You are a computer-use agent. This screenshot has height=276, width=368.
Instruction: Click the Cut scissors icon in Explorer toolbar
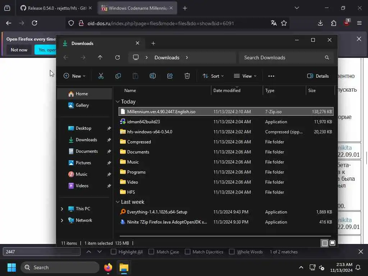101,76
